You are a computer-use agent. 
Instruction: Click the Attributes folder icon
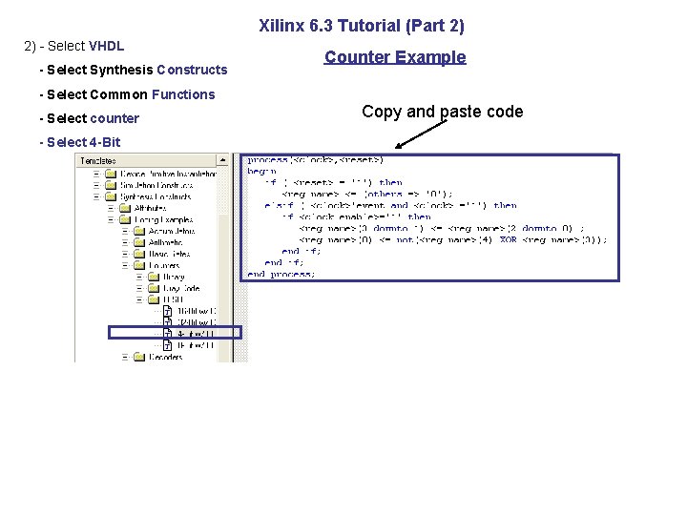click(125, 208)
